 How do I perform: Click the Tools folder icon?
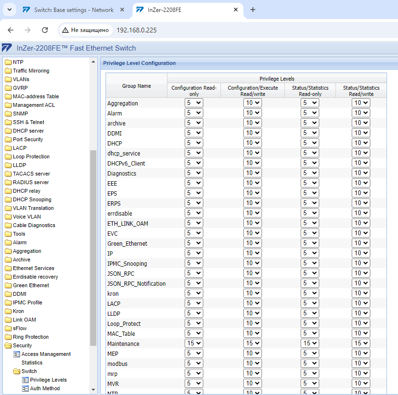[8, 234]
